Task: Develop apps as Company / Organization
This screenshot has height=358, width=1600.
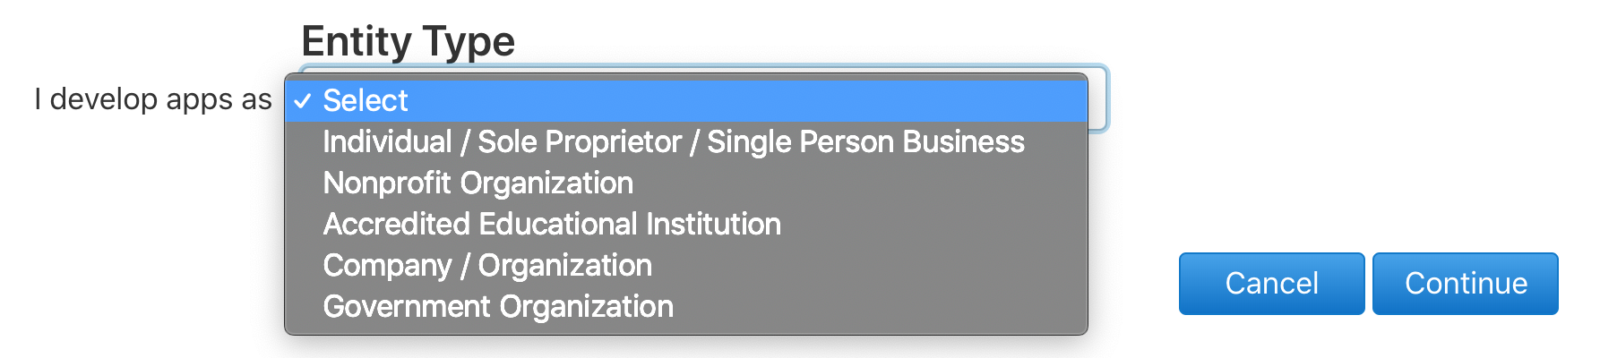Action: 487,266
